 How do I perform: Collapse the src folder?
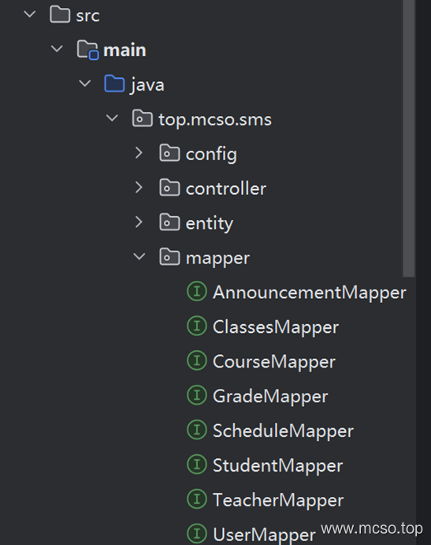point(29,14)
